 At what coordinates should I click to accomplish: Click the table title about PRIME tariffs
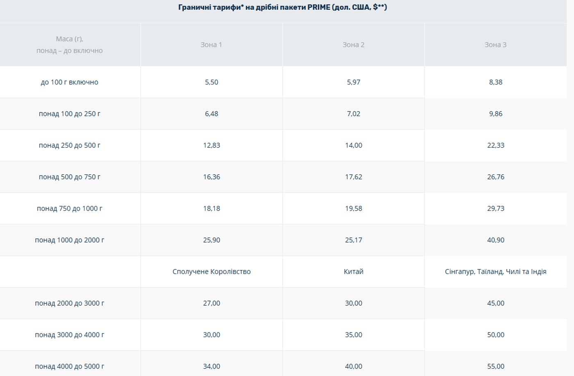(x=282, y=7)
